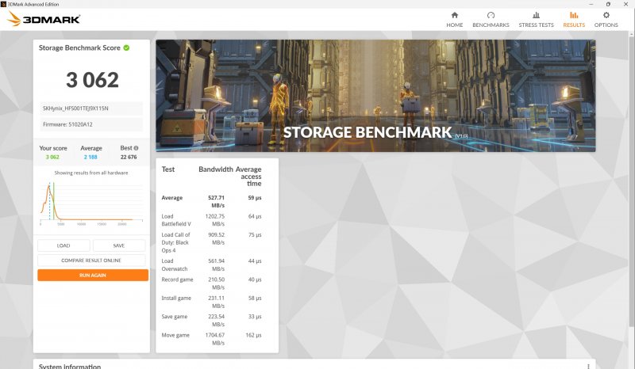
Task: Click Load Battlefield V test row
Action: [211, 220]
